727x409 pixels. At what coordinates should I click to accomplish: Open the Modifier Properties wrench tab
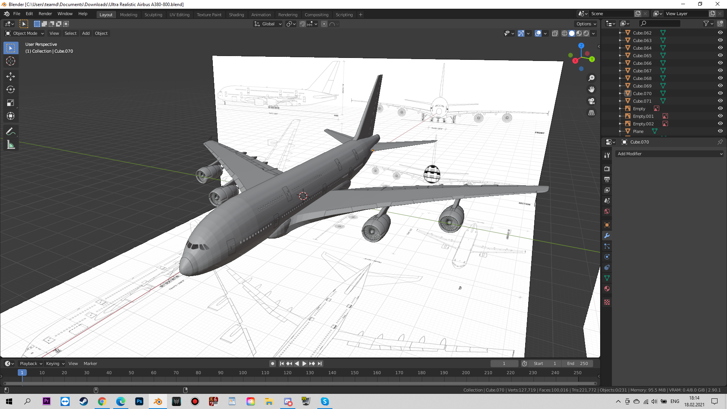[607, 236]
